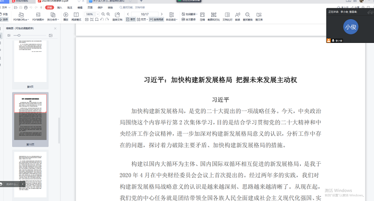Switch to the 插入 ribbon tab
This screenshot has width=374, height=201.
point(59,8)
